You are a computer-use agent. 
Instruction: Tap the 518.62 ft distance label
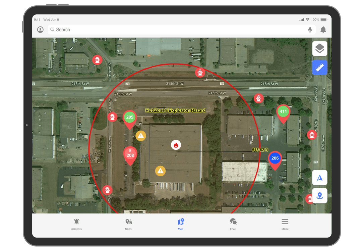260,150
